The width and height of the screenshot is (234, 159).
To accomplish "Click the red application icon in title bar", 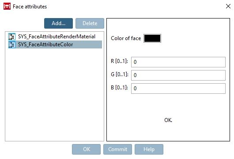I will pyautogui.click(x=7, y=7).
